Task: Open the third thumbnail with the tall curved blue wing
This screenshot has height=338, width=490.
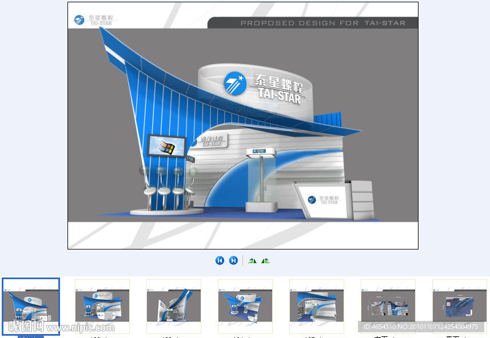Action: [x=174, y=306]
